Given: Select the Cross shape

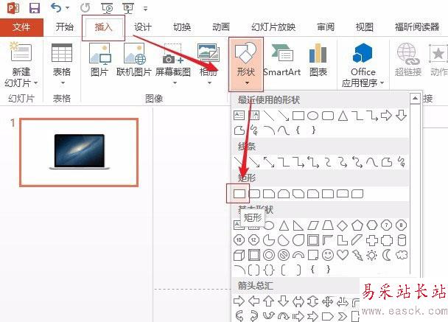Looking at the screenshot, I should point(372,240).
